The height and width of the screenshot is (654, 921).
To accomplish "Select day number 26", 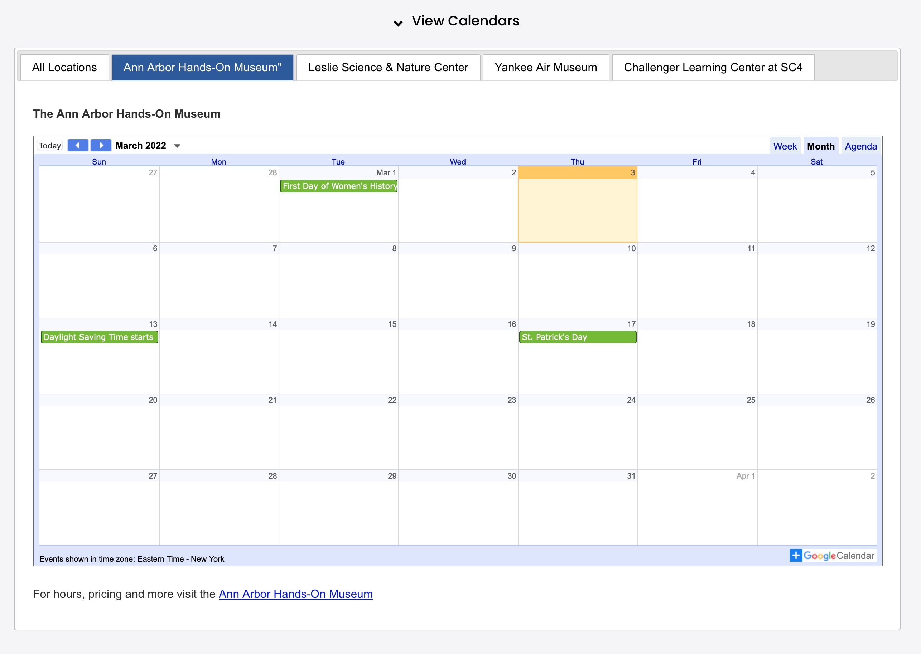I will point(870,400).
